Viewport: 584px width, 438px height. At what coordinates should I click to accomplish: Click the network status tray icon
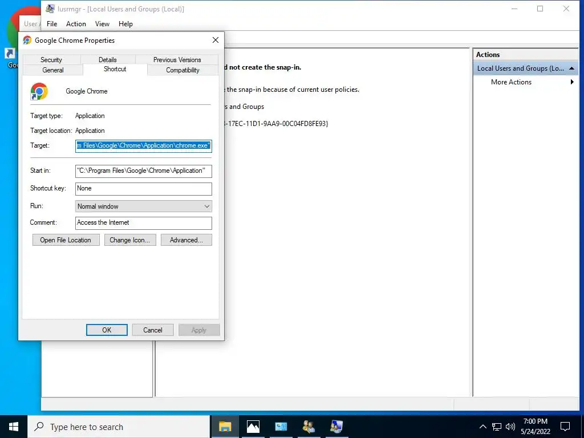(497, 427)
